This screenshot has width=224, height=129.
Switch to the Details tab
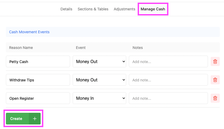click(66, 9)
